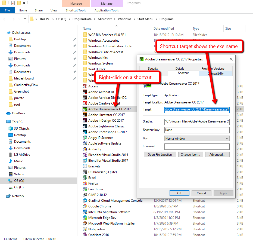
Task: Select Microsoft Web Platform Installer entry
Action: pyautogui.click(x=111, y=223)
